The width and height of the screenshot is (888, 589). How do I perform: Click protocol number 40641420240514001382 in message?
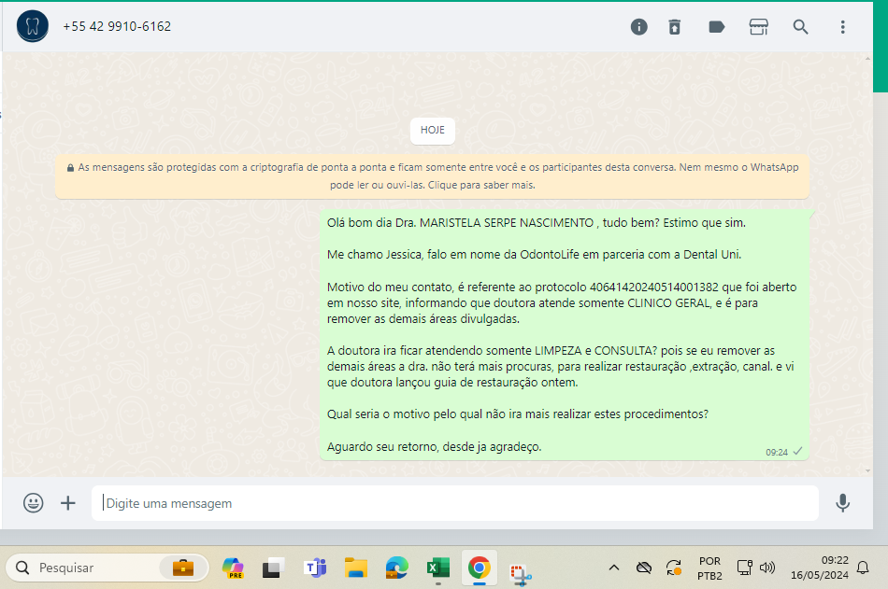tap(653, 287)
